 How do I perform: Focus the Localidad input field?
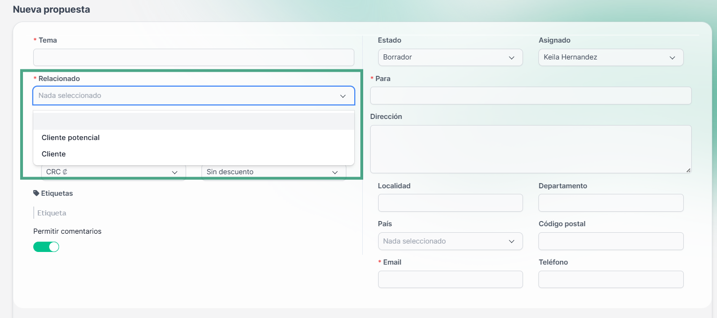point(450,203)
